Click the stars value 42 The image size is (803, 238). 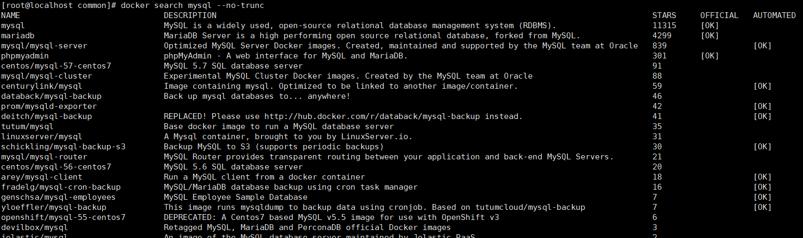(x=657, y=106)
